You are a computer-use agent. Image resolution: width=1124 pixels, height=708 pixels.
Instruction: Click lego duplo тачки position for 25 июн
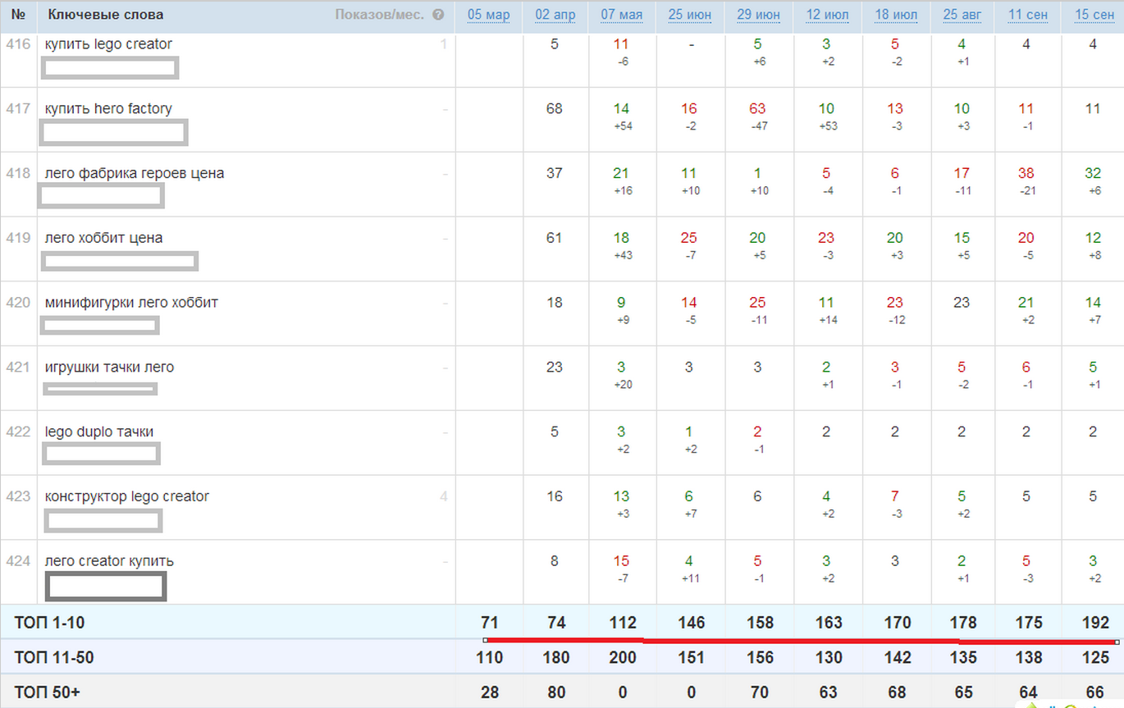[x=689, y=432]
